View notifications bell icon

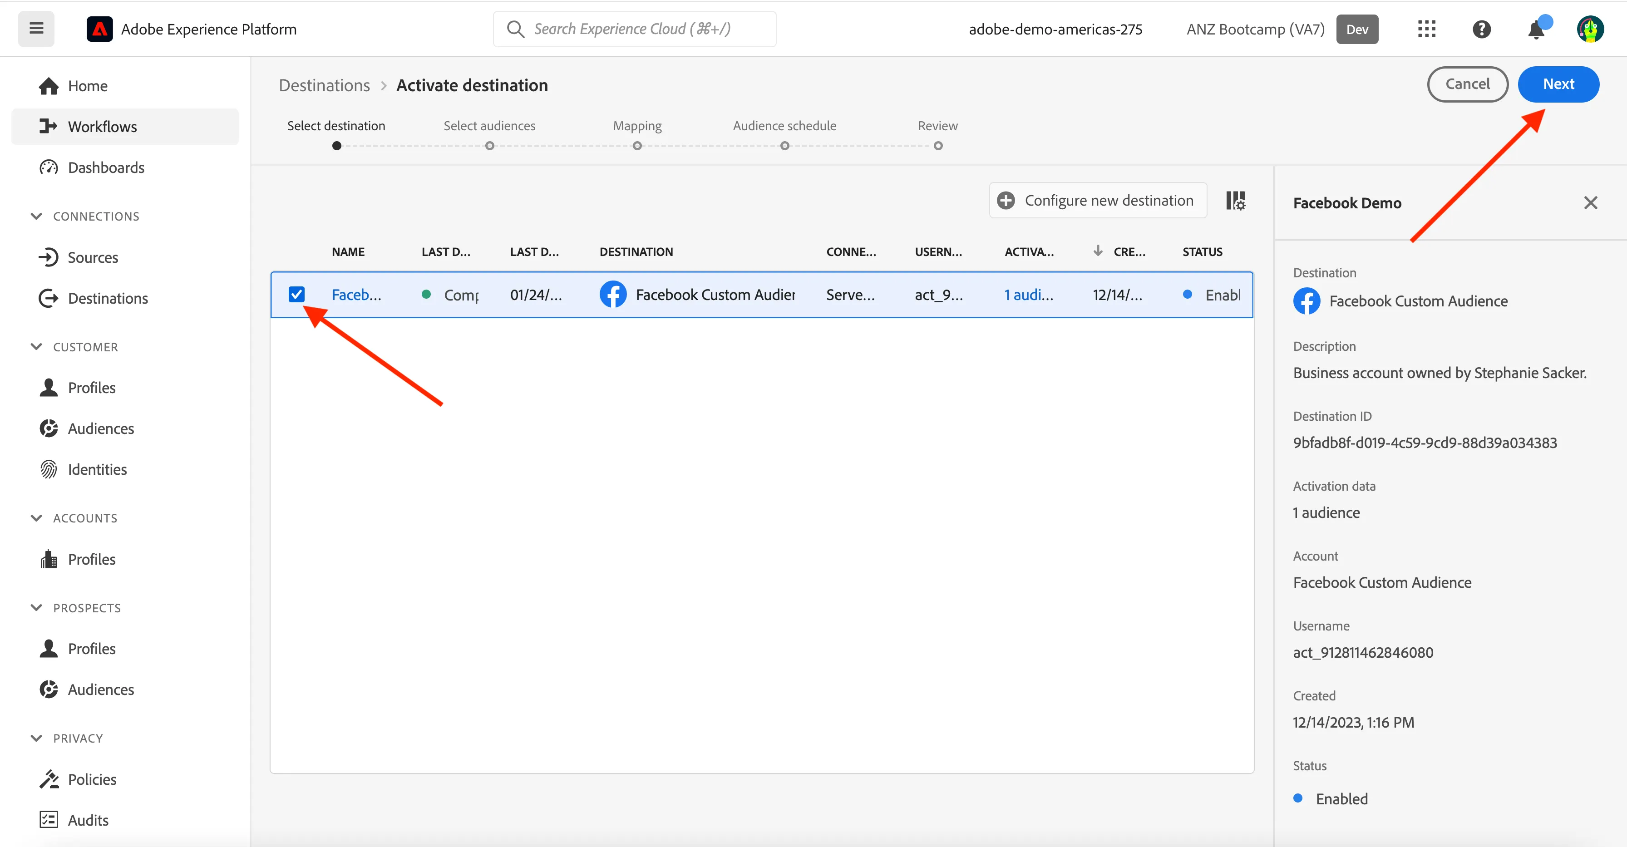click(1536, 29)
